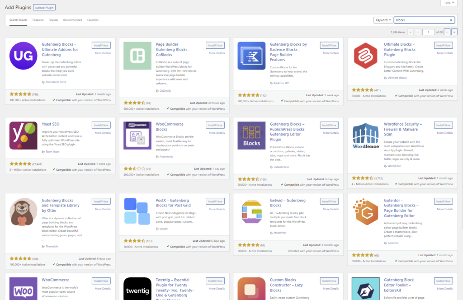Install Wordfence Security plugin now

(x=444, y=125)
